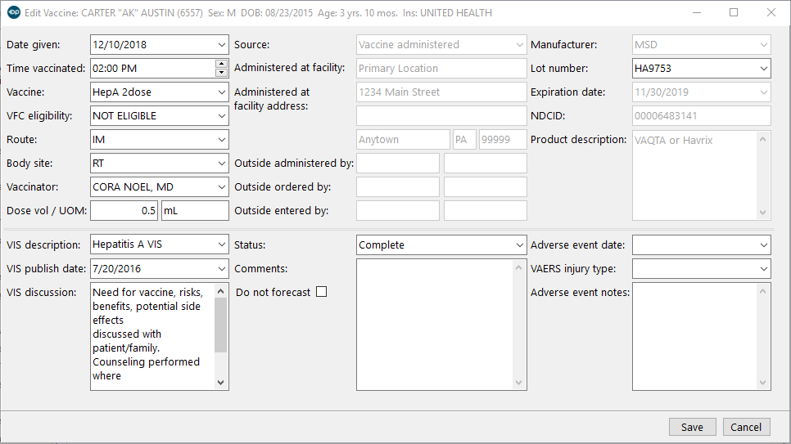791x444 pixels.
Task: Minimize the Edit Vaccine window
Action: pyautogui.click(x=697, y=12)
